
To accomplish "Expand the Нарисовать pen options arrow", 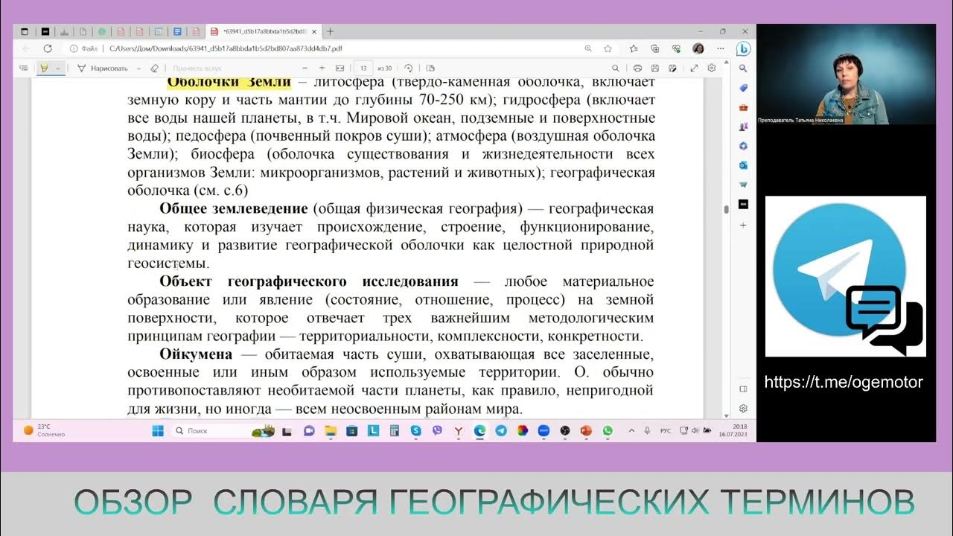I will (x=138, y=68).
